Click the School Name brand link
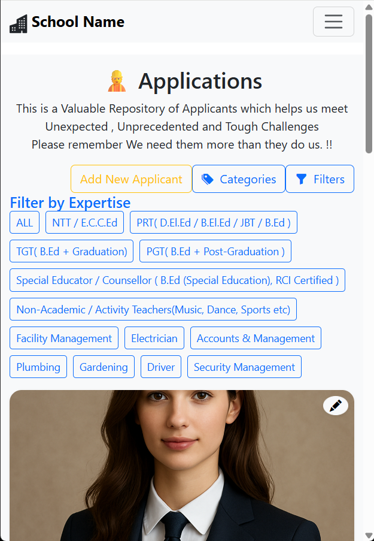The image size is (374, 541). click(78, 22)
